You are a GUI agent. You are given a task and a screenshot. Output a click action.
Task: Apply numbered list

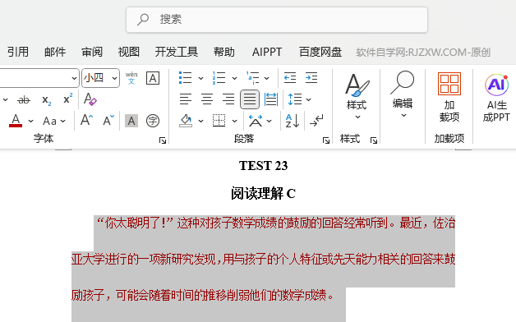pos(219,78)
